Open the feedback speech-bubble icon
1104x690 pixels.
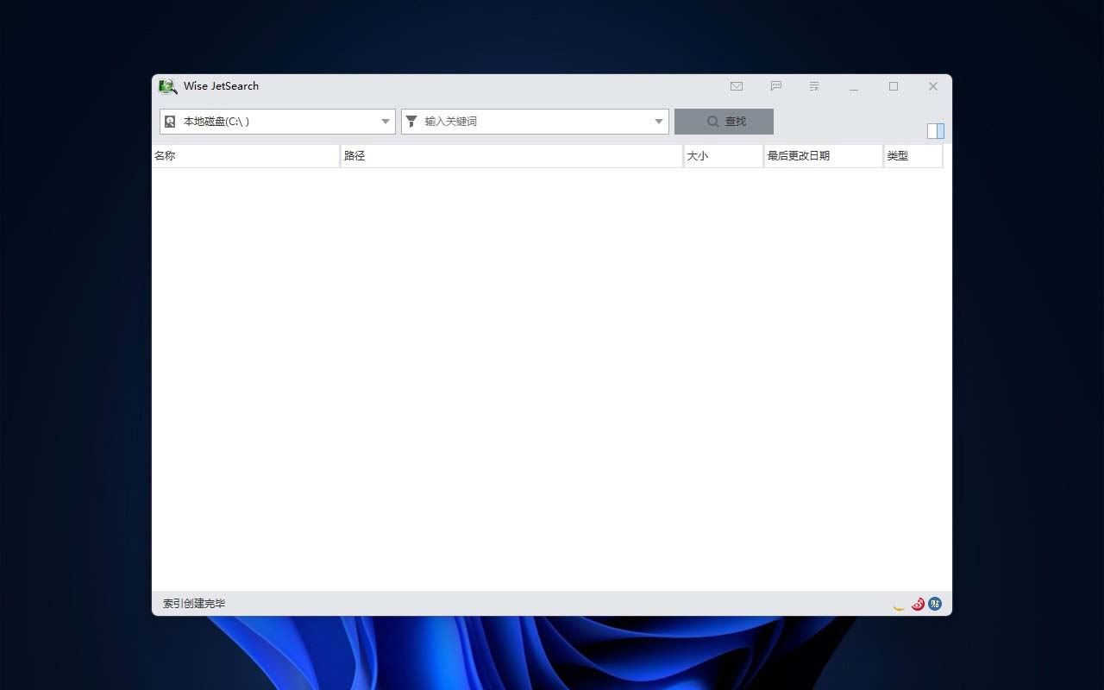776,86
